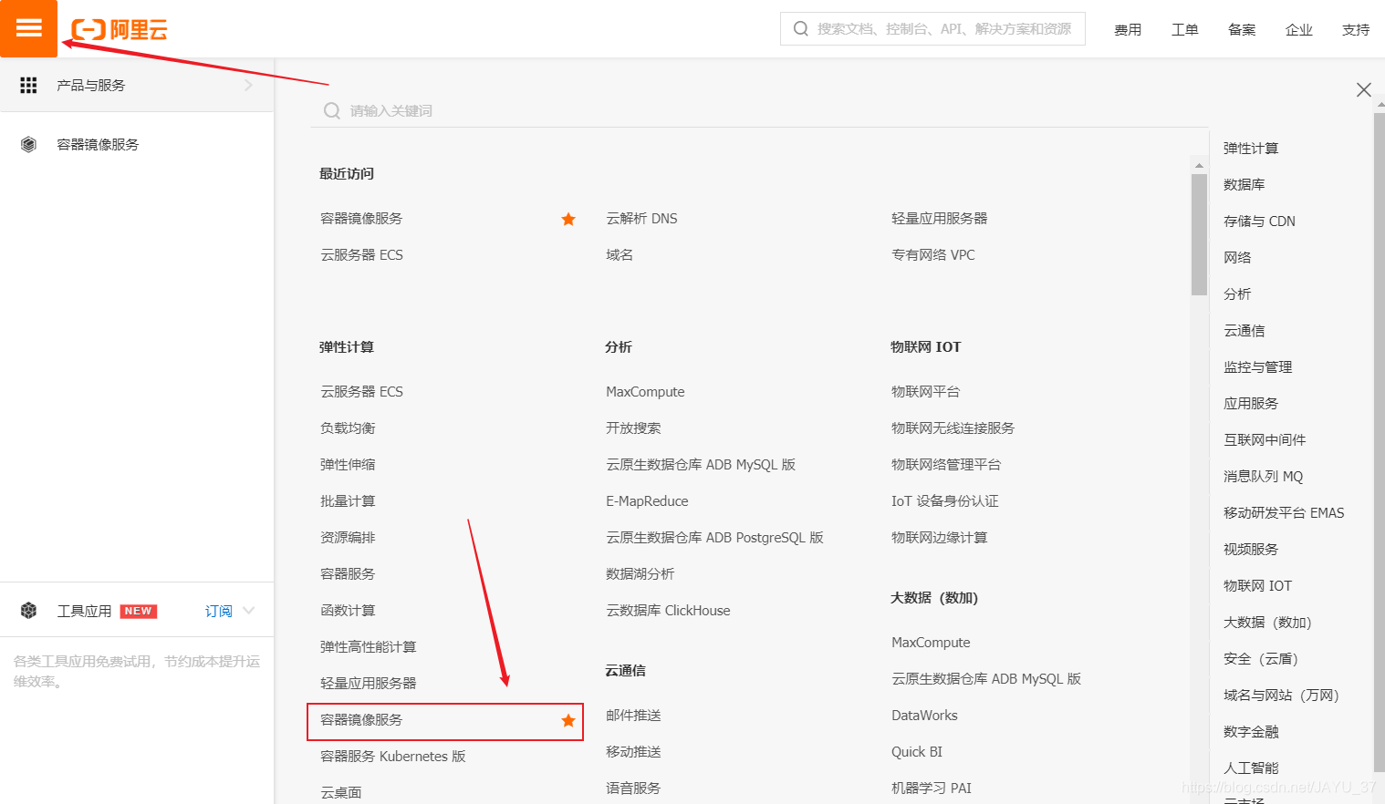Close the product panel with X

click(1364, 89)
